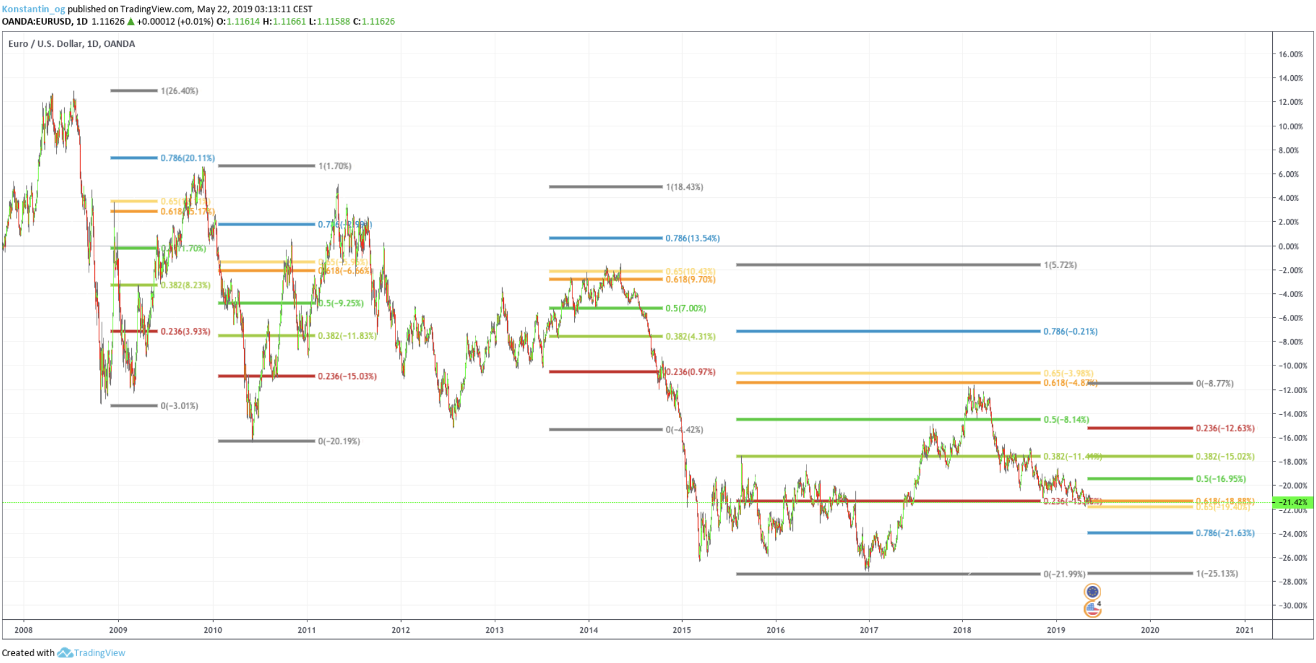Click the closing price value C:1.11626
1316x663 pixels.
click(x=374, y=22)
